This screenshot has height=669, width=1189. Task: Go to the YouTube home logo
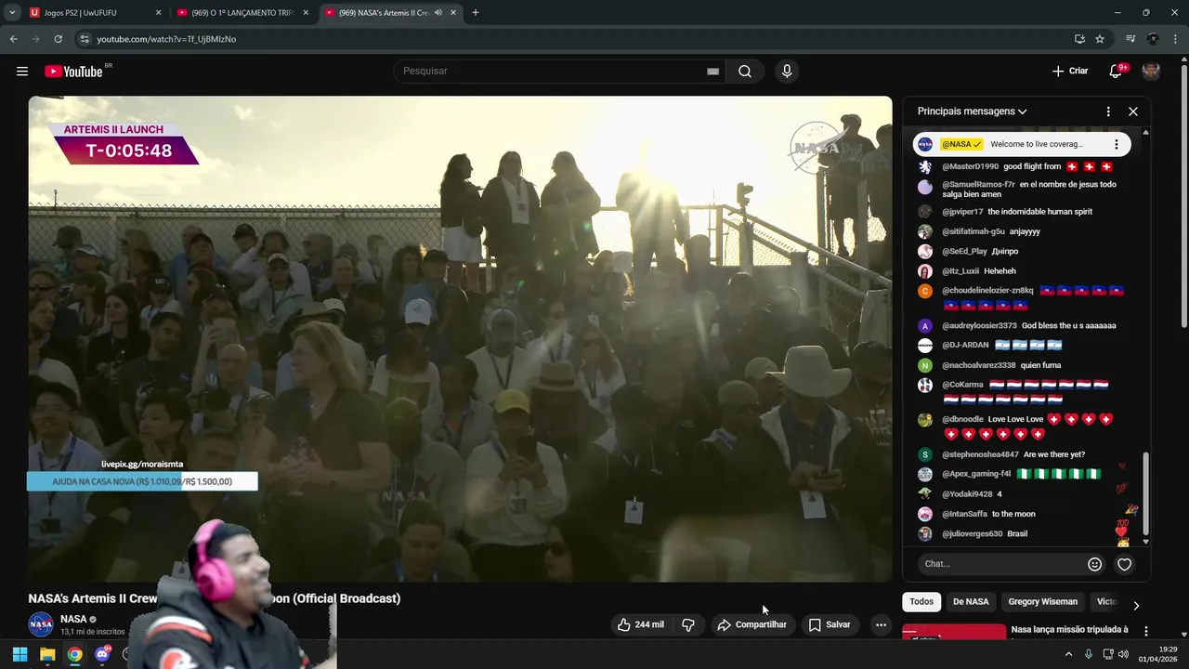point(73,72)
